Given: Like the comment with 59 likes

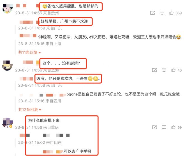Looking at the screenshot, I should click(x=173, y=127).
